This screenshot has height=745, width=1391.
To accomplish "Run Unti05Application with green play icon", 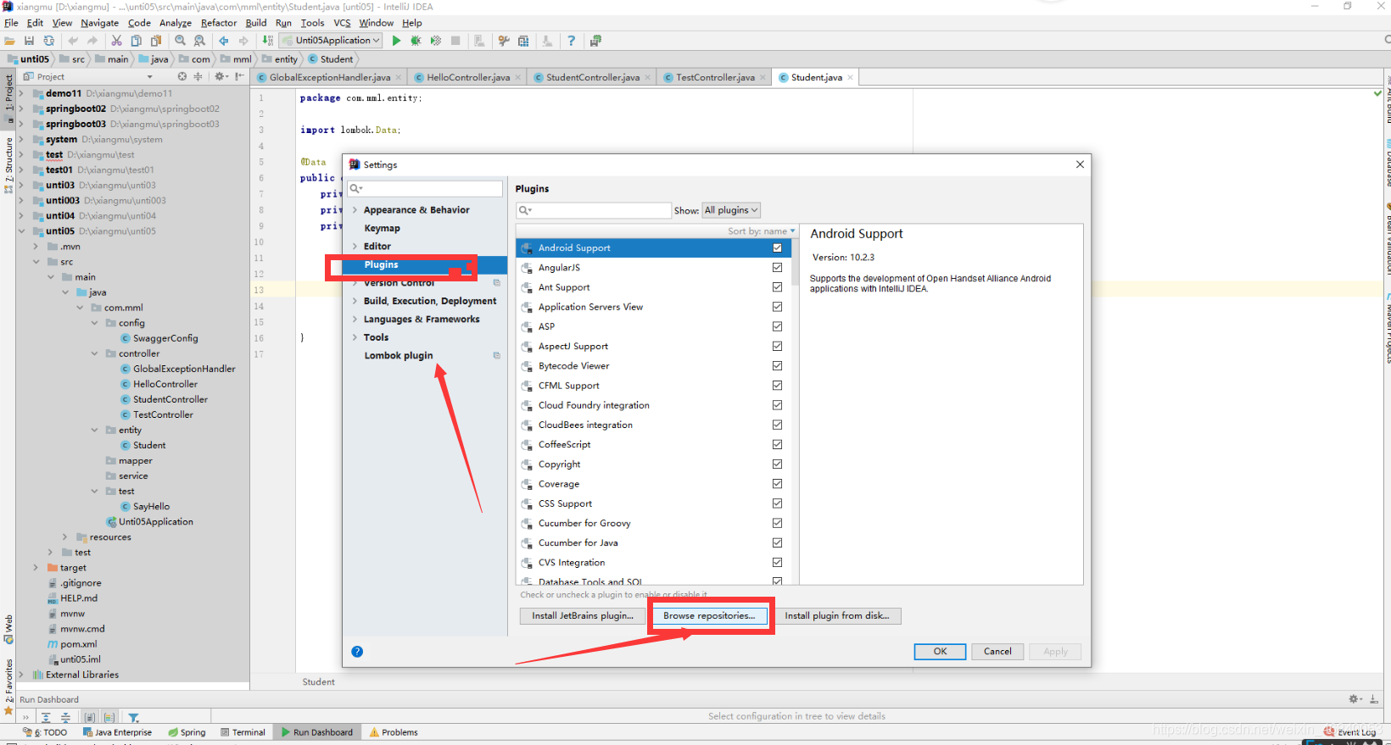I will pyautogui.click(x=396, y=41).
